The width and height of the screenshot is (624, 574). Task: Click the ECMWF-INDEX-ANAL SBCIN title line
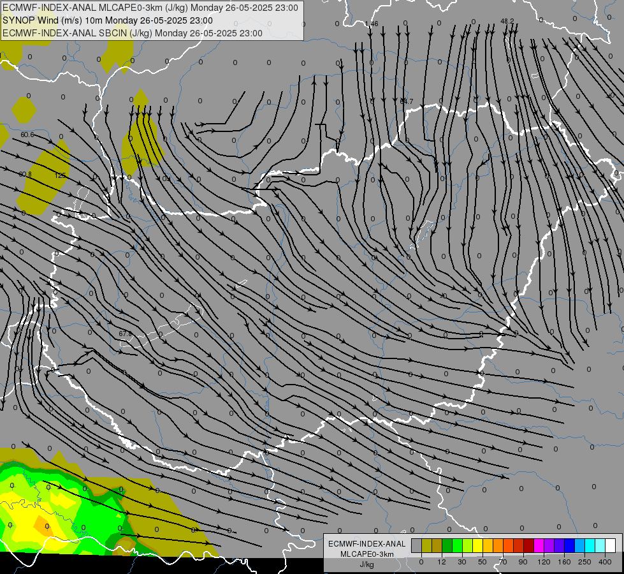coord(133,33)
